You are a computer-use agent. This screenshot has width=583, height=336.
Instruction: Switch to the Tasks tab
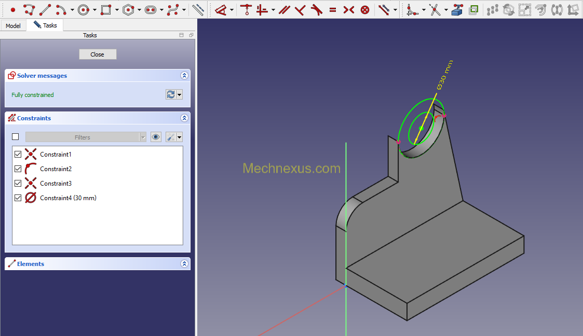(x=45, y=25)
